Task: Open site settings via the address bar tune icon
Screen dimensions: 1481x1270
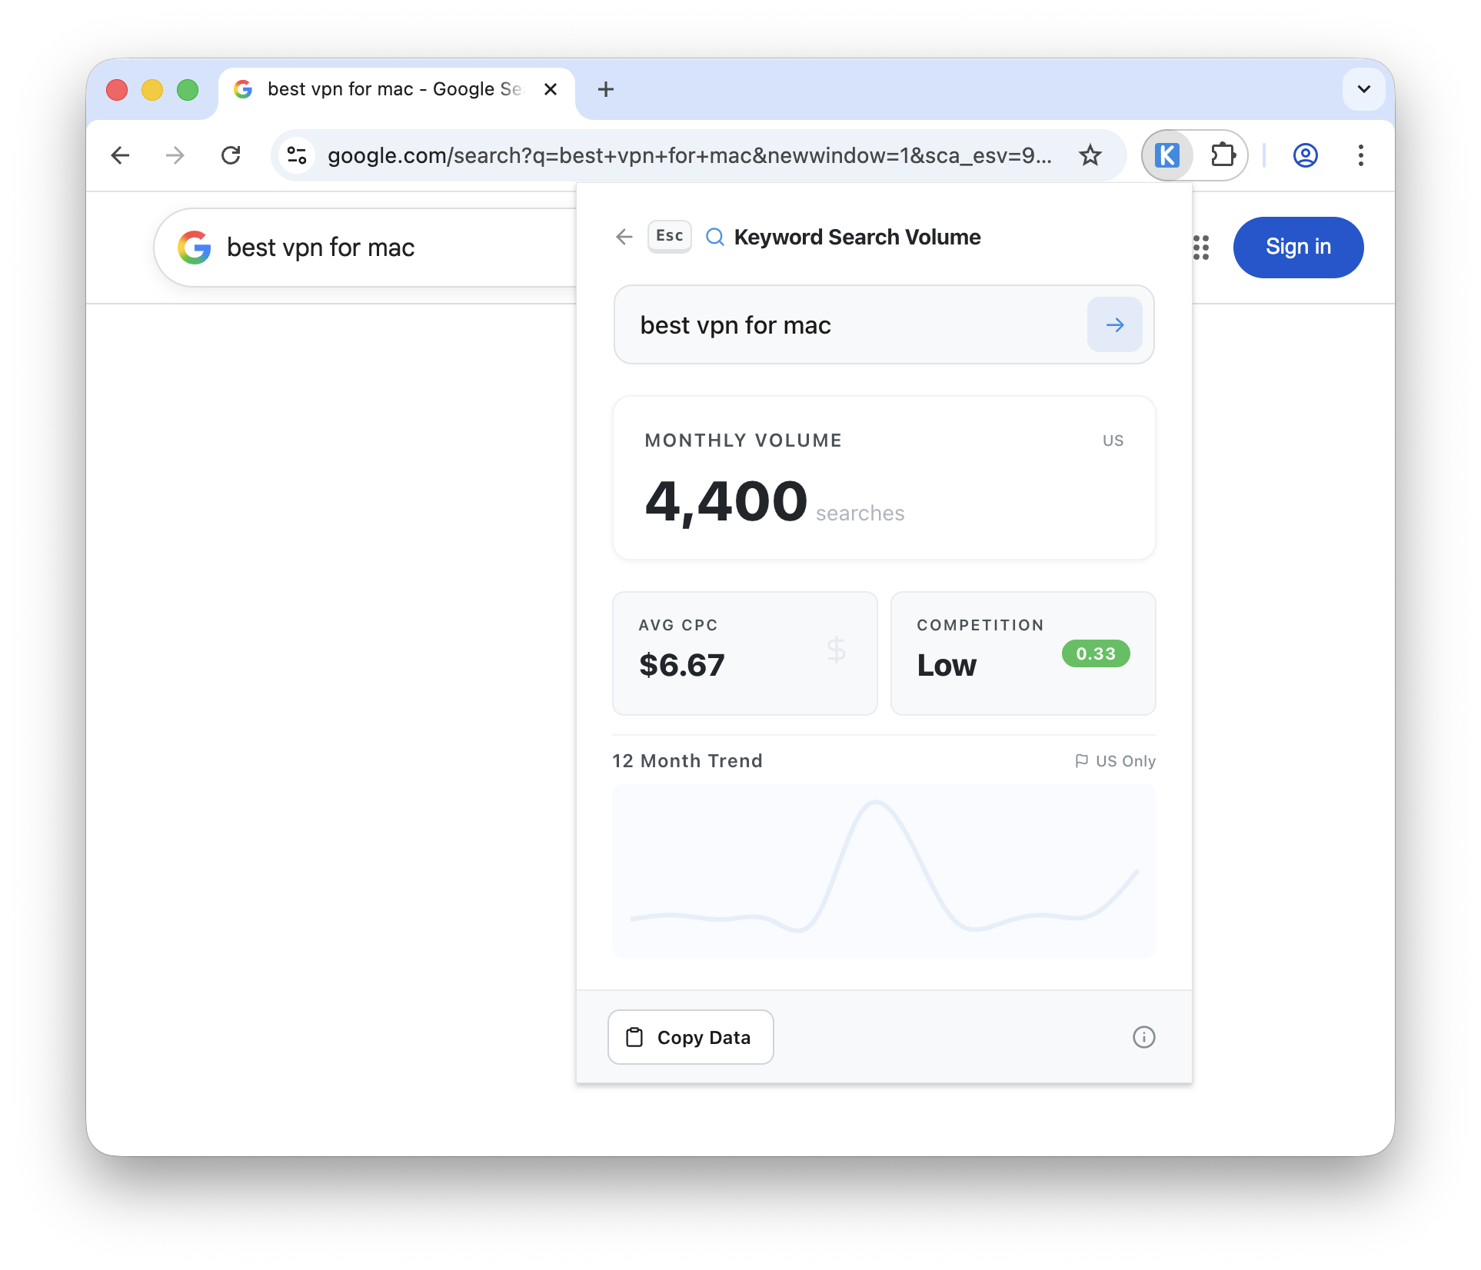Action: pos(296,155)
